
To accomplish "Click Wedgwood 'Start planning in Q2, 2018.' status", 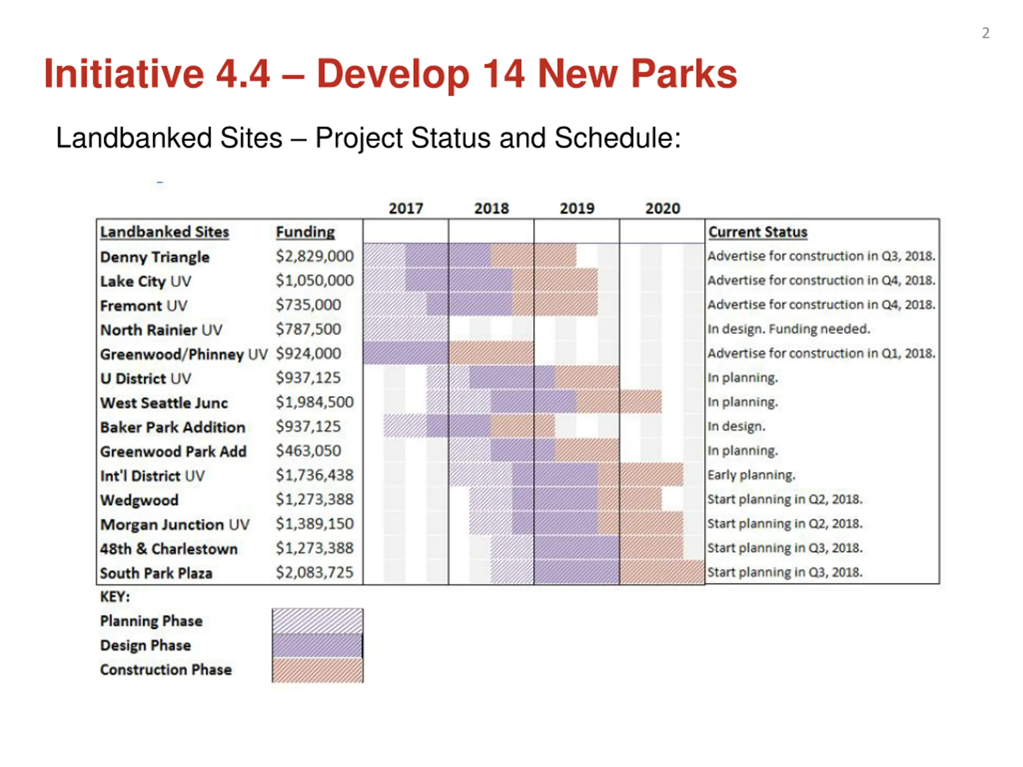I will coord(785,499).
